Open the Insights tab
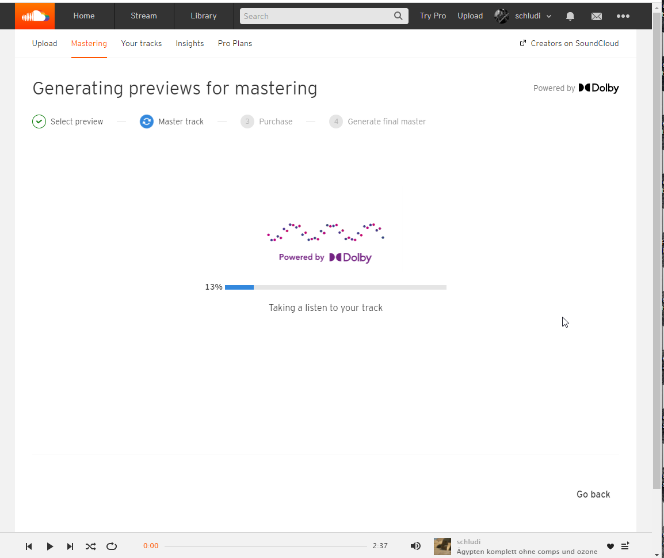This screenshot has width=664, height=558. [x=190, y=43]
